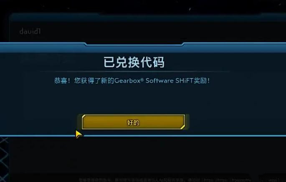Click the notch in the dialog's top border
286x182 pixels.
tap(134, 44)
